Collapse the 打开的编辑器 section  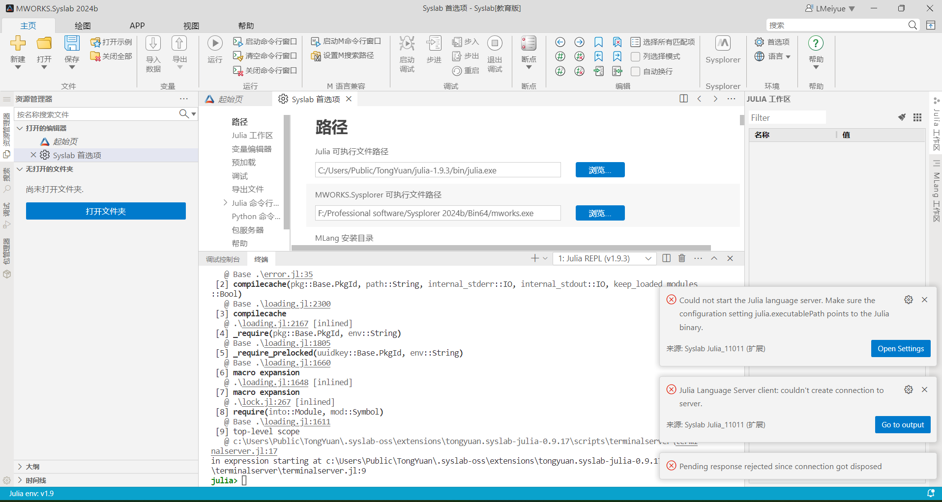click(20, 128)
